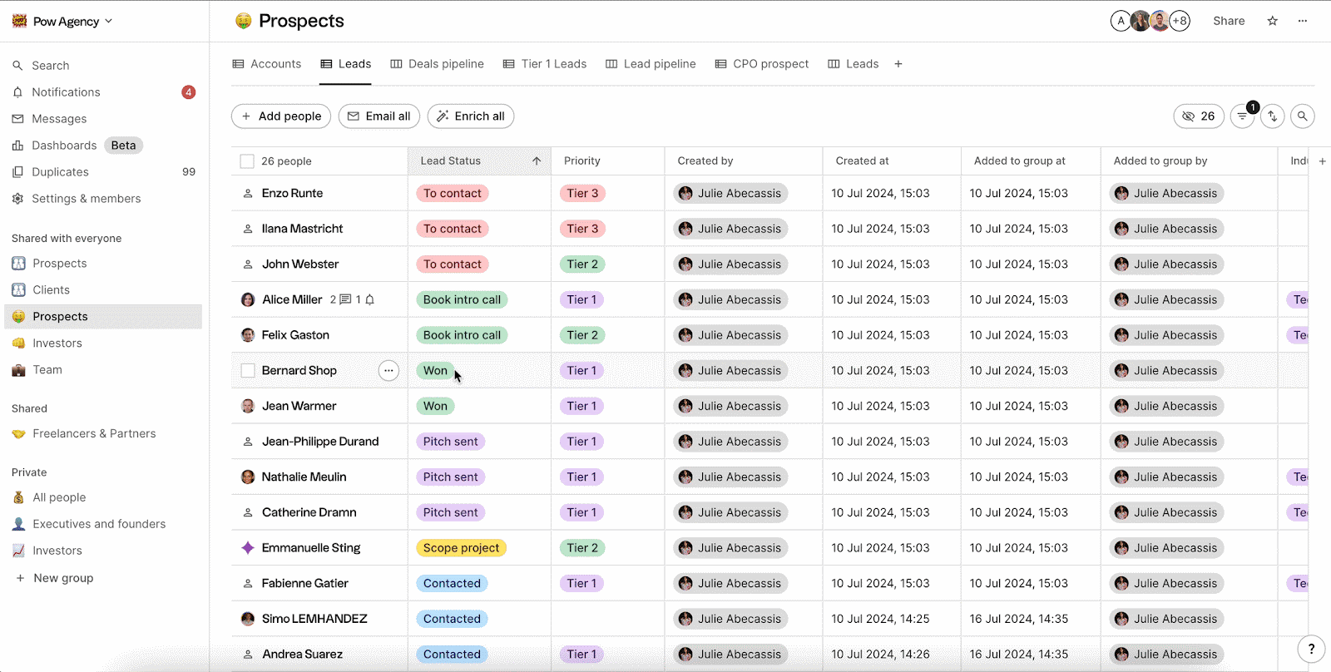The height and width of the screenshot is (672, 1331).
Task: Open Simo LEMHANDEZ's empty priority cell
Action: tap(607, 619)
